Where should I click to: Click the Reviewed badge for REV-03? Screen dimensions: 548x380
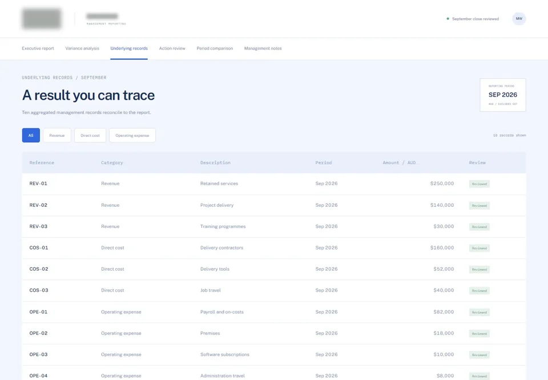[479, 227]
